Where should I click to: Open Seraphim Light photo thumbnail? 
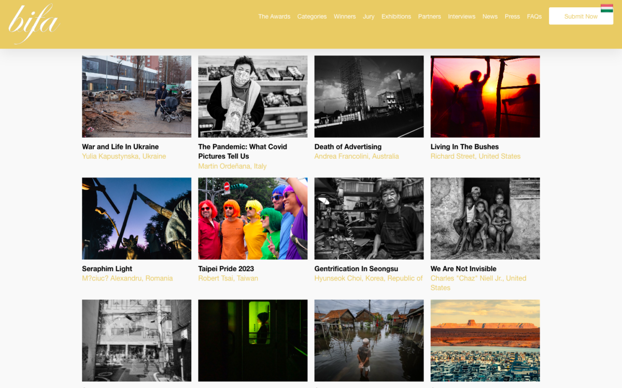136,219
